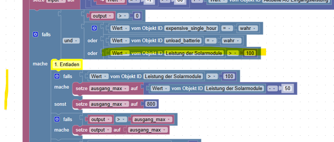Change the minus operator before 50

tap(273, 88)
